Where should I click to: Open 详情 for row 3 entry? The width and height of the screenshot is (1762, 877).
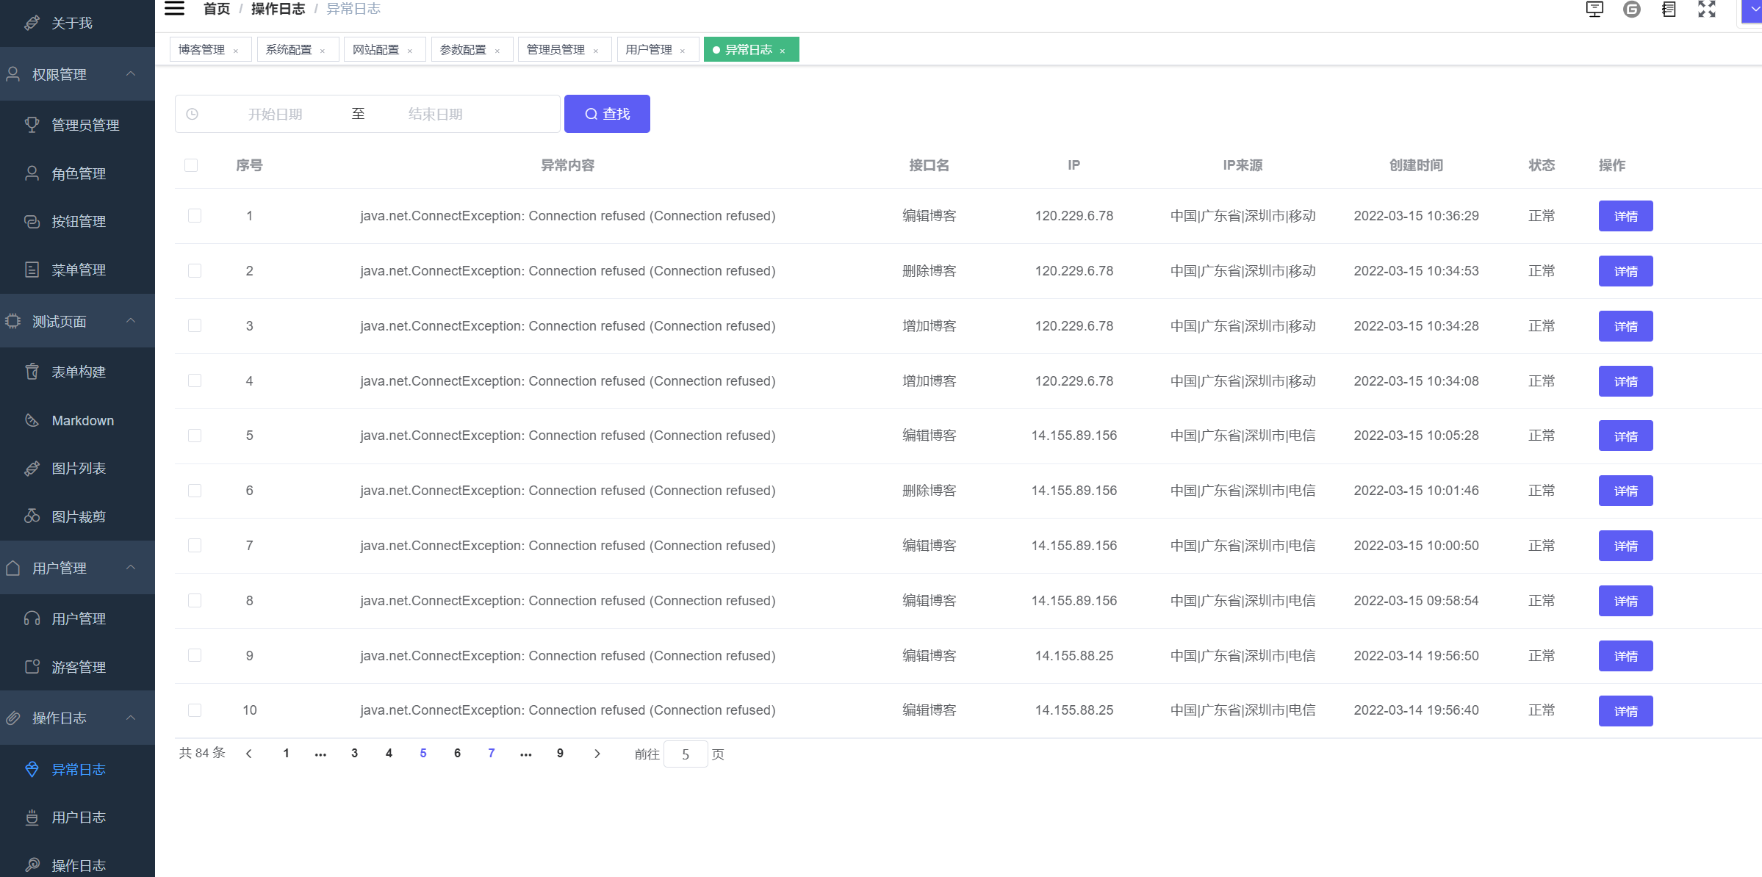pyautogui.click(x=1625, y=326)
